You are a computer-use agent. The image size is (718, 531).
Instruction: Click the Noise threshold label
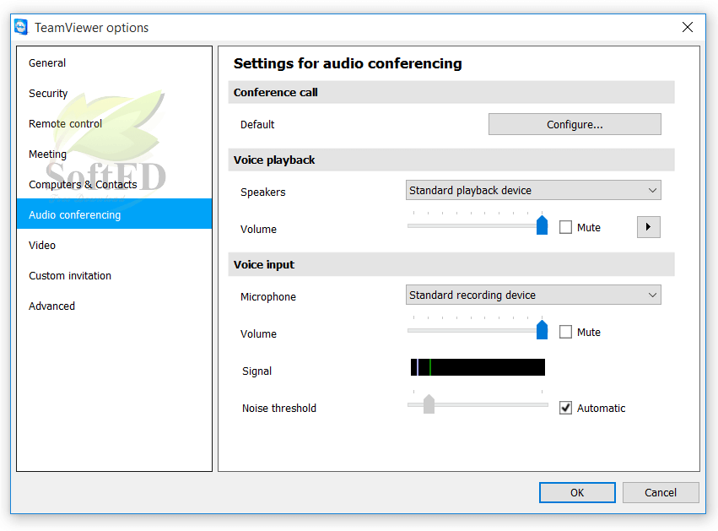[279, 409]
